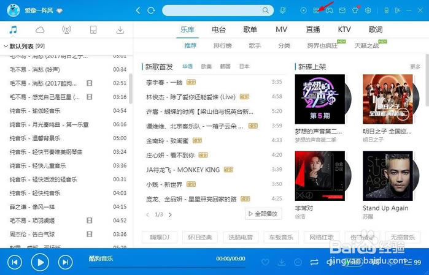Open the 嗨爆DJ tag
This screenshot has height=275, width=429.
coord(160,237)
